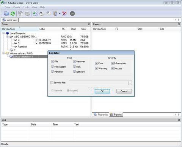Image resolution: width=182 pixels, height=147 pixels.
Task: Click Cancel in Log filter dialog
Action: (124, 91)
